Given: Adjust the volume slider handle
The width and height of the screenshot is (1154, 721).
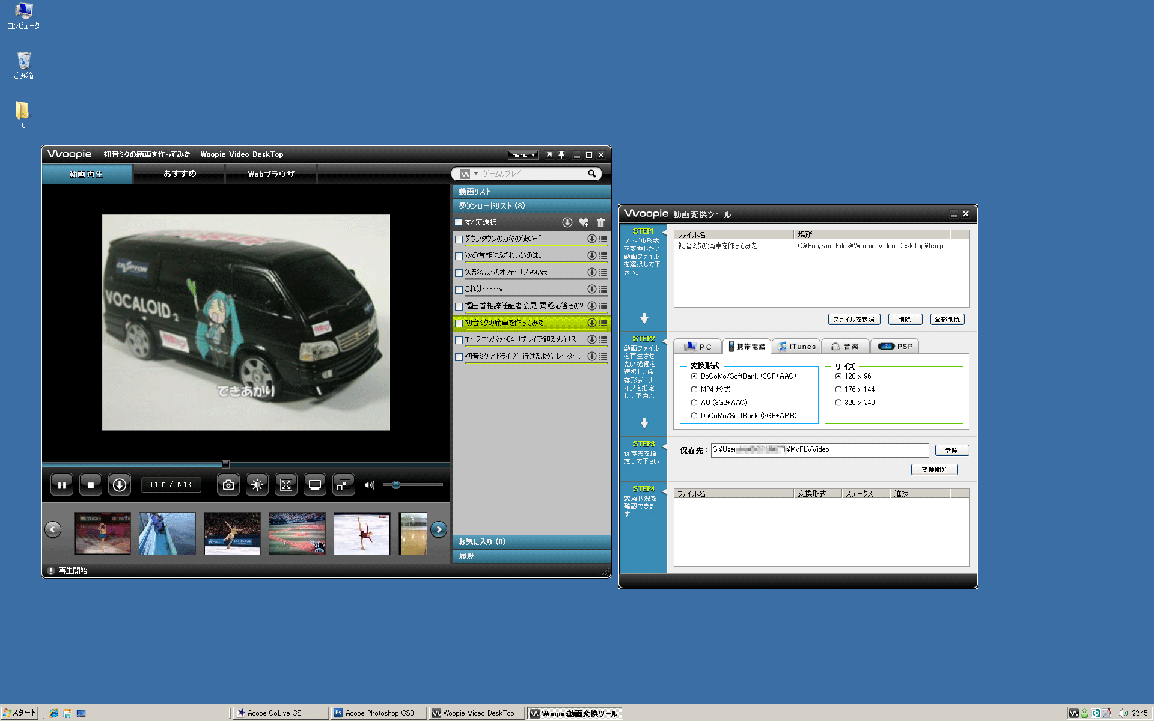Looking at the screenshot, I should point(396,485).
